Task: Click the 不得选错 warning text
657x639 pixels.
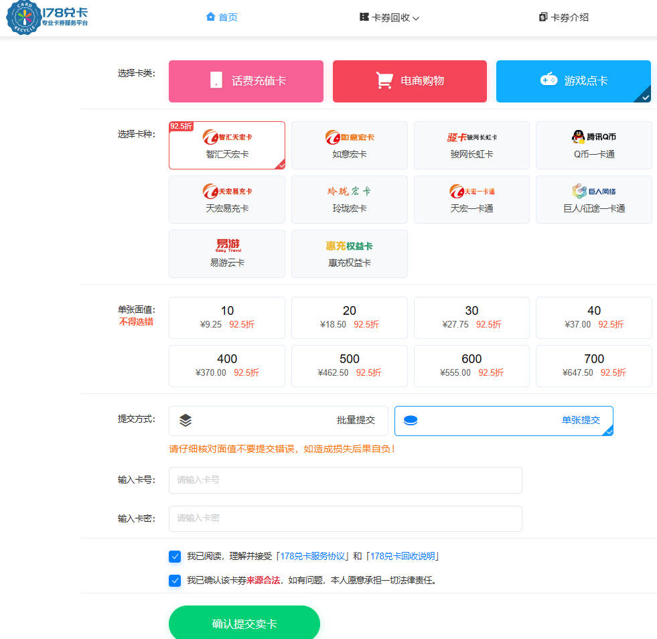Action: [x=136, y=322]
